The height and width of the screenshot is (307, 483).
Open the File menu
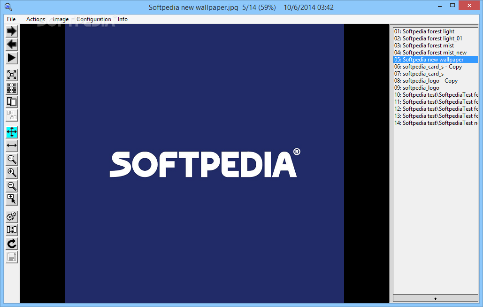click(x=11, y=19)
